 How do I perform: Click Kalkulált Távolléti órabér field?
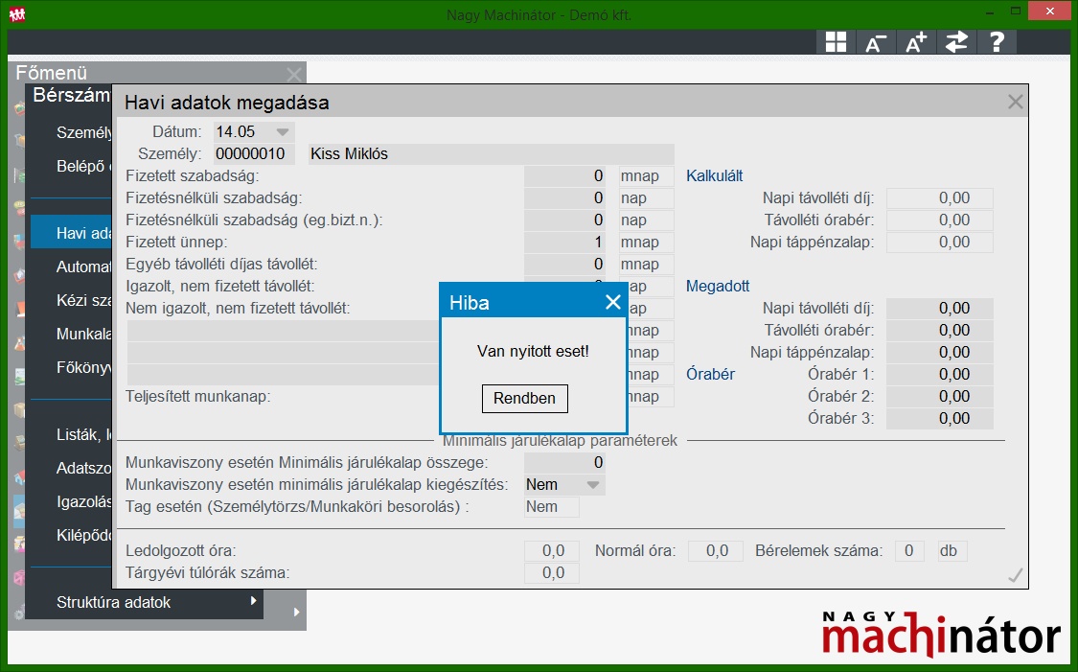tap(940, 220)
